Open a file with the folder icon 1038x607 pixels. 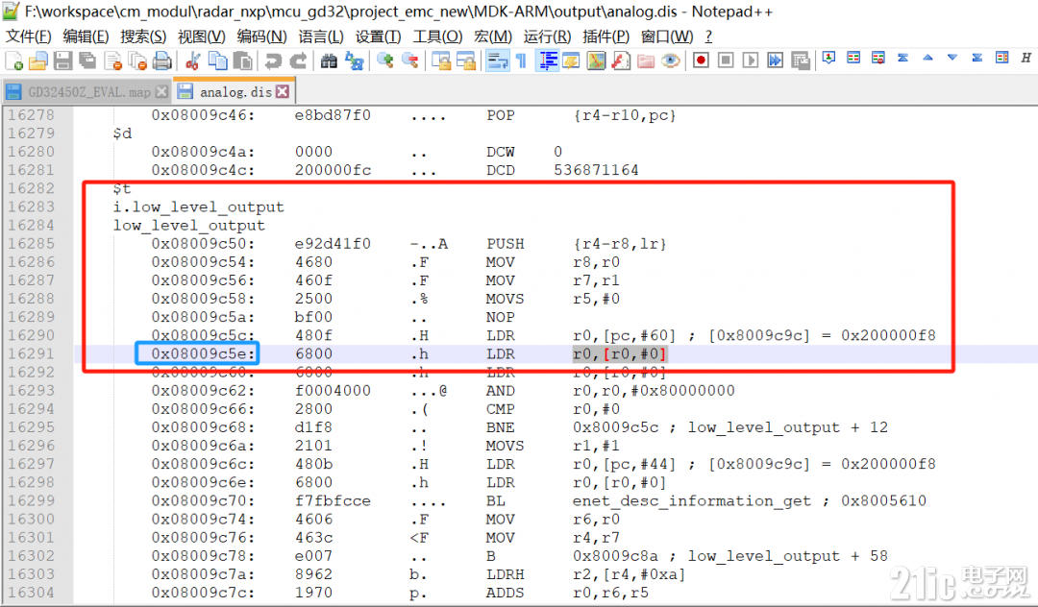(x=38, y=61)
